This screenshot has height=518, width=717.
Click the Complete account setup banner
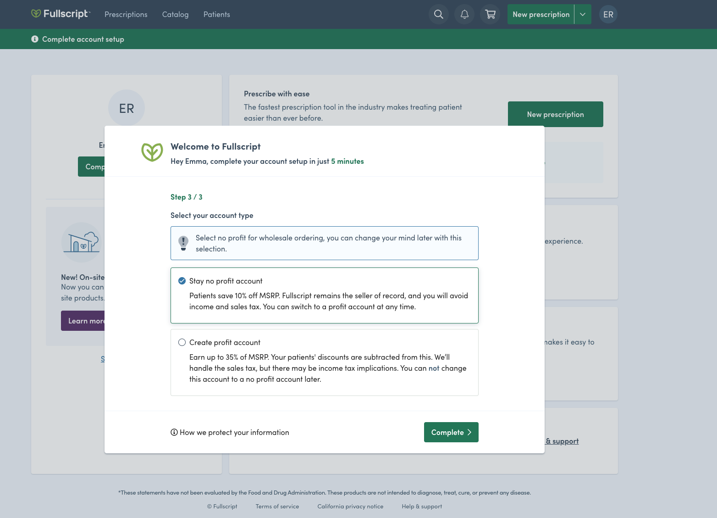83,39
